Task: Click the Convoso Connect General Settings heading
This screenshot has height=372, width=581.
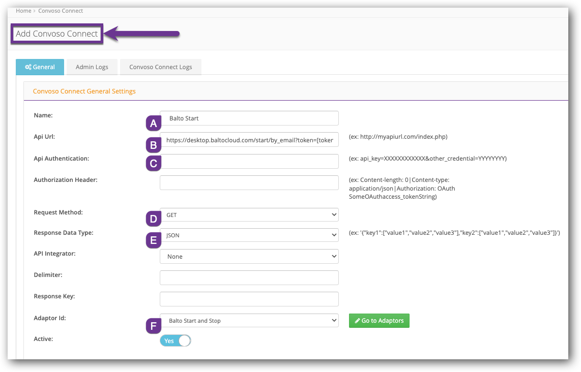Action: 84,91
